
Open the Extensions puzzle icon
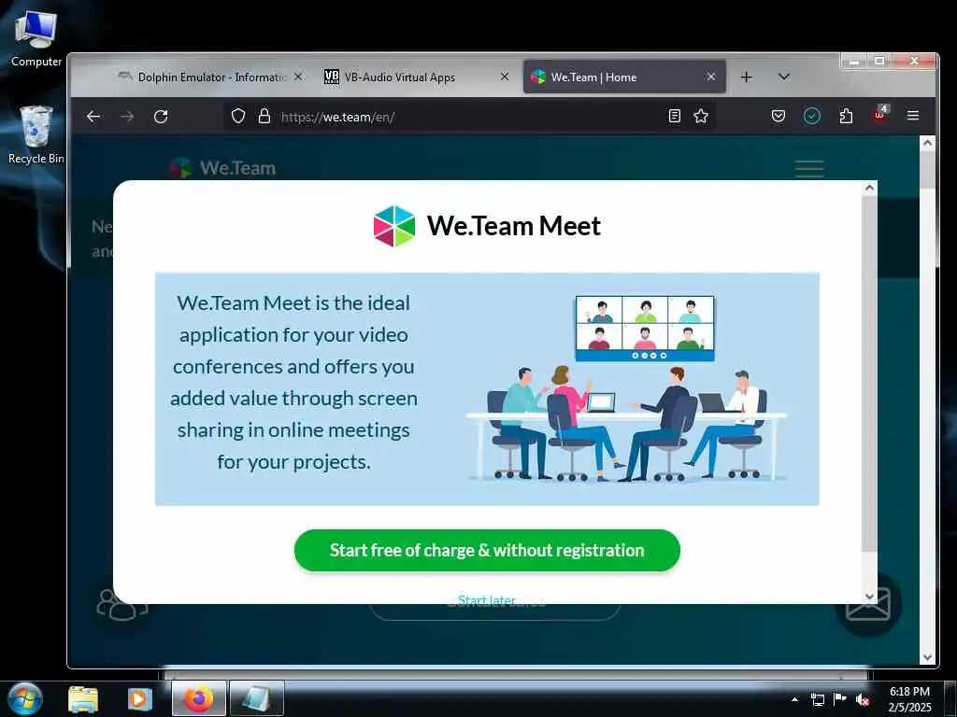pos(846,116)
